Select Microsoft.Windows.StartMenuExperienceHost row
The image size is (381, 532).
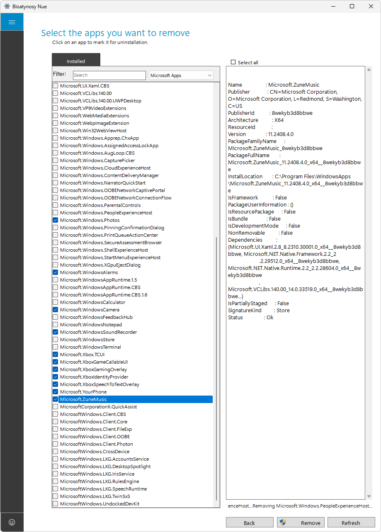pyautogui.click(x=132, y=257)
